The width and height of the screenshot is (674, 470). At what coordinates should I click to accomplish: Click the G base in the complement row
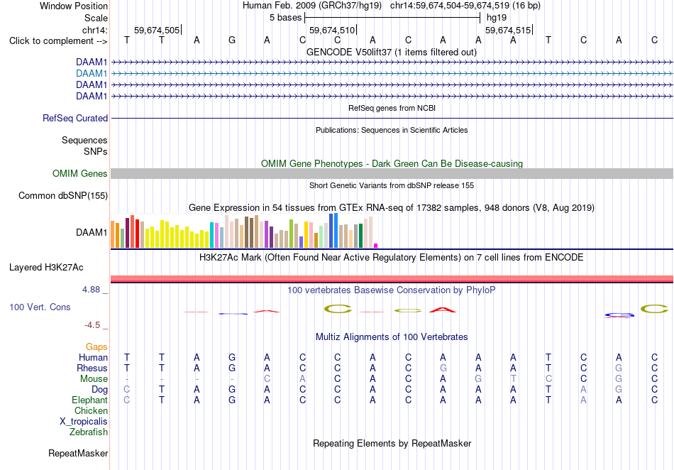coord(232,40)
